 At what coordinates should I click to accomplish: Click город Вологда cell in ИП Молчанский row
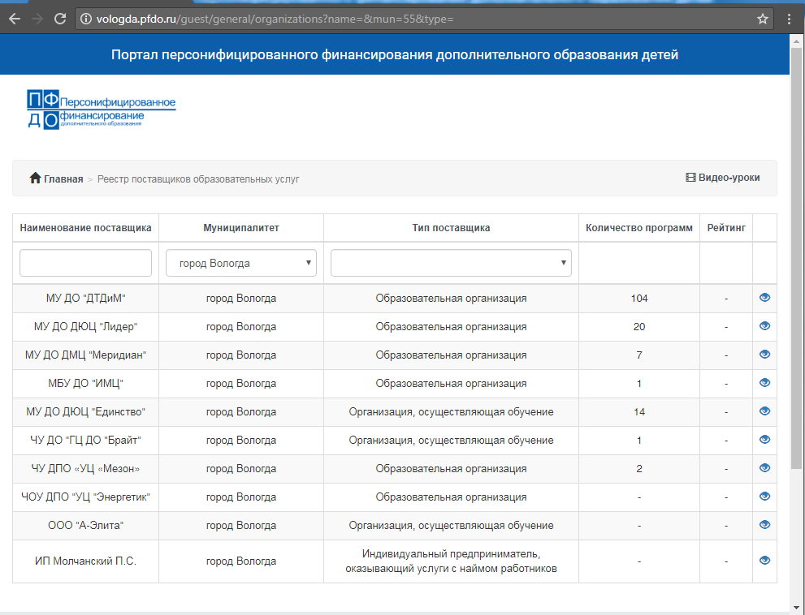pyautogui.click(x=240, y=561)
